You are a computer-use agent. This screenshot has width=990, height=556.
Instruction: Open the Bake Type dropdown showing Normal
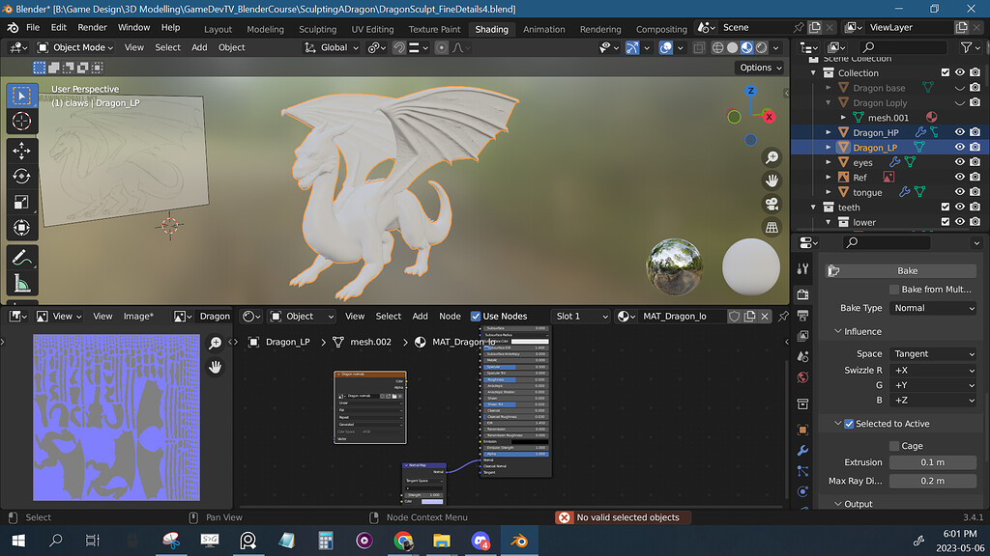932,307
